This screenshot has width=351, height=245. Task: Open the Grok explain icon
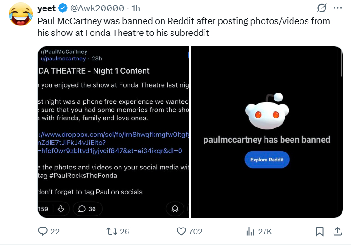322,8
